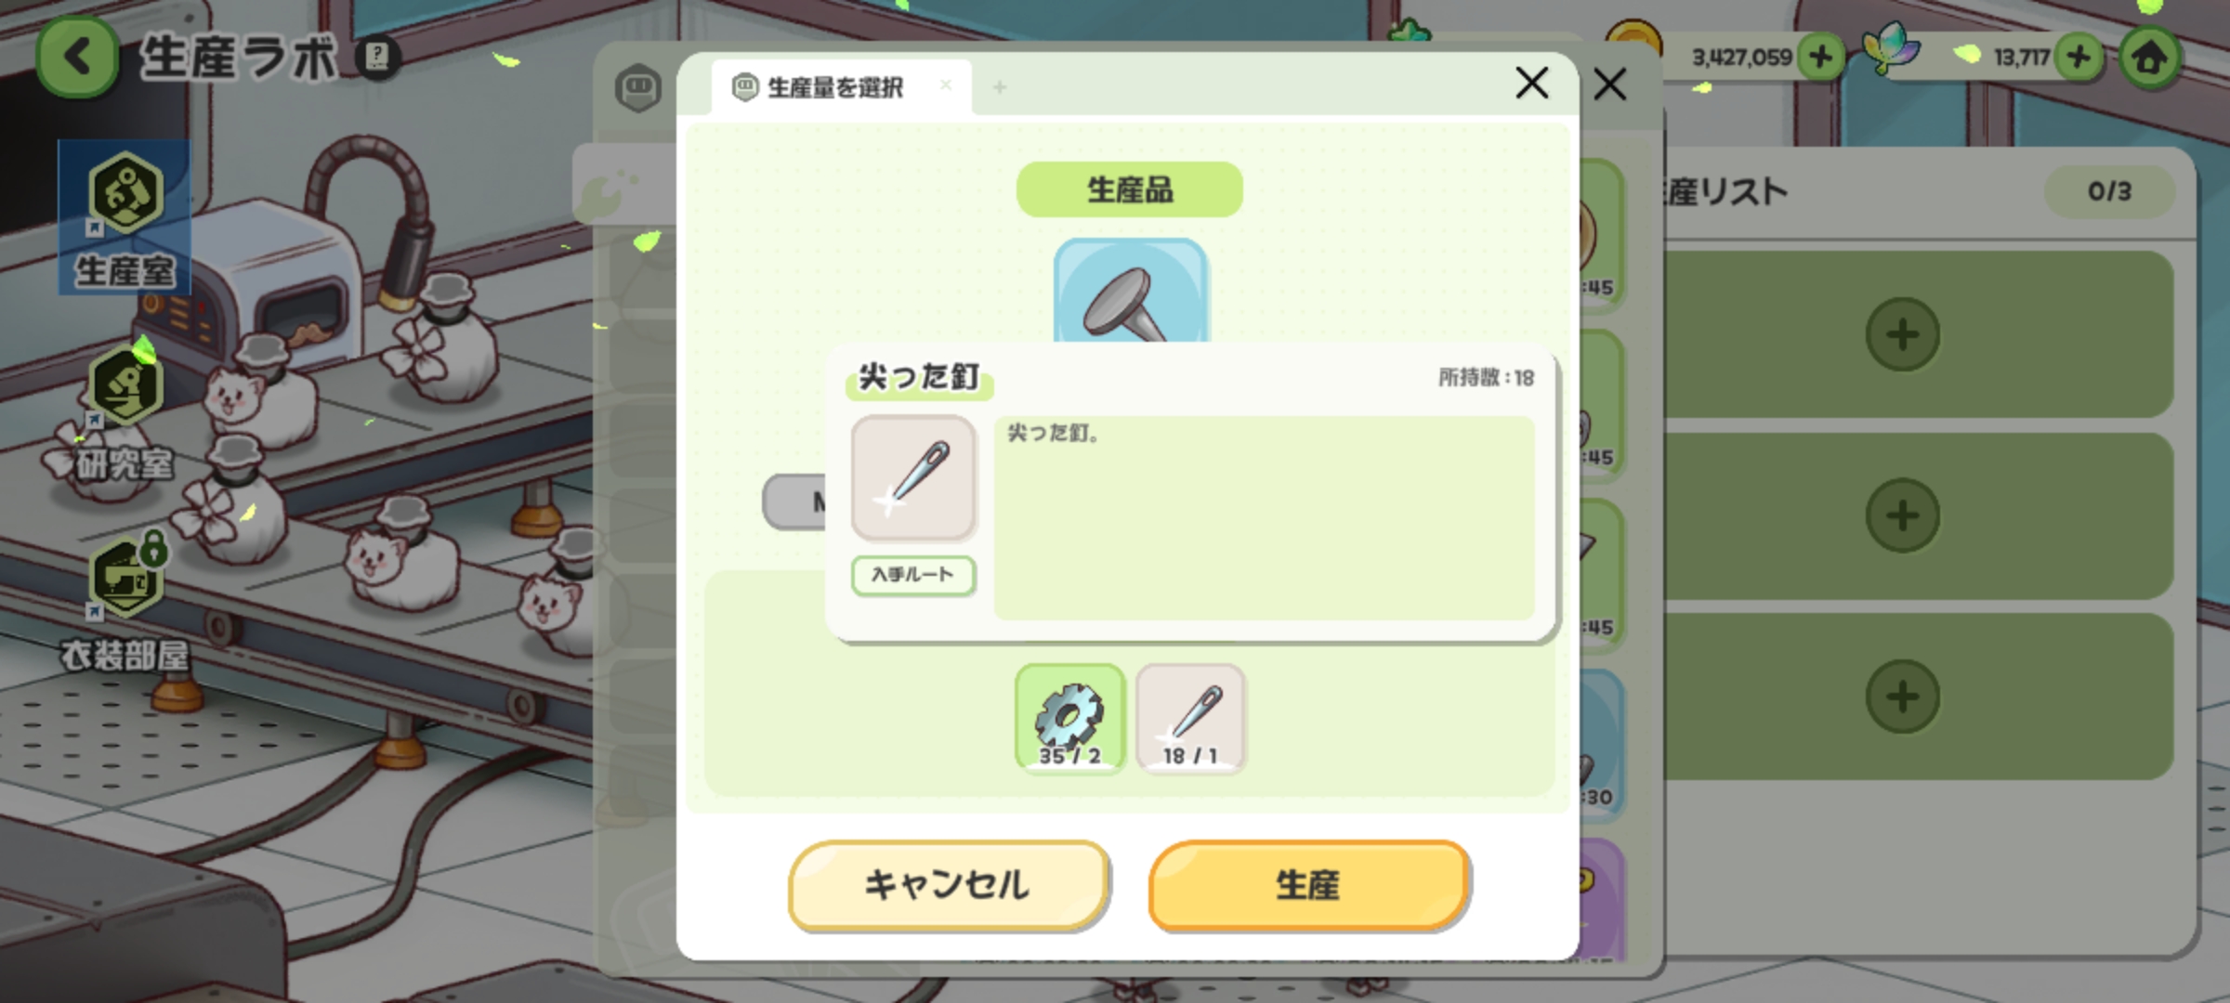Screen dimensions: 2230x1003
Task: Tap the locked 衣装部屋 icon
Action: [x=125, y=602]
